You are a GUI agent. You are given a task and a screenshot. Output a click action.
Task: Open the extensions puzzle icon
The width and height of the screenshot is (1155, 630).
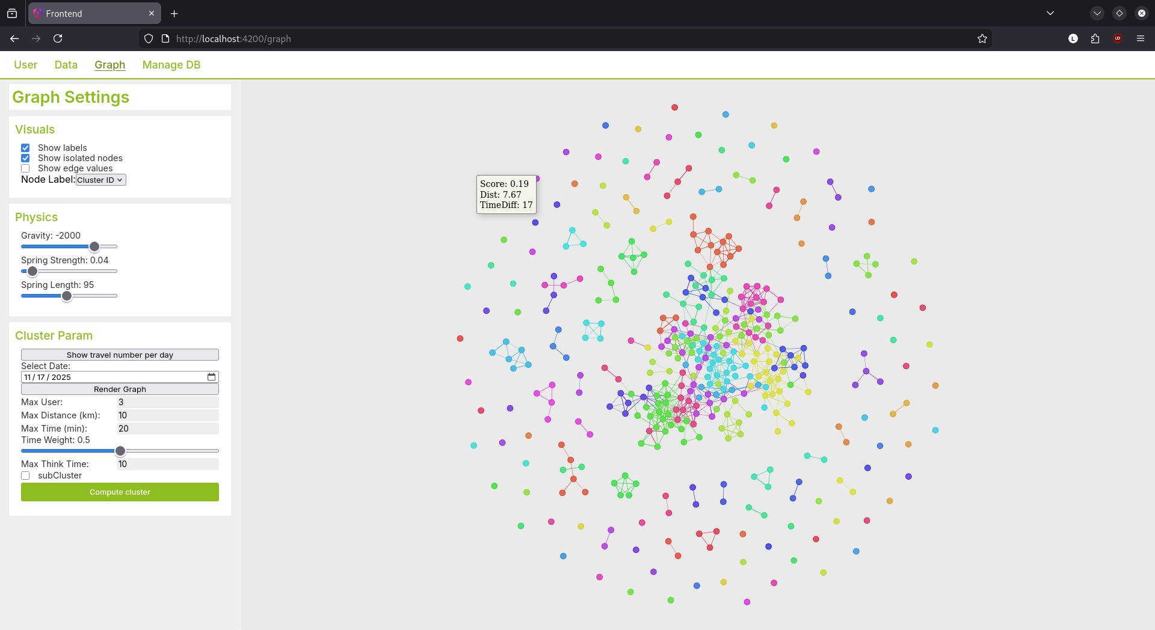tap(1095, 38)
